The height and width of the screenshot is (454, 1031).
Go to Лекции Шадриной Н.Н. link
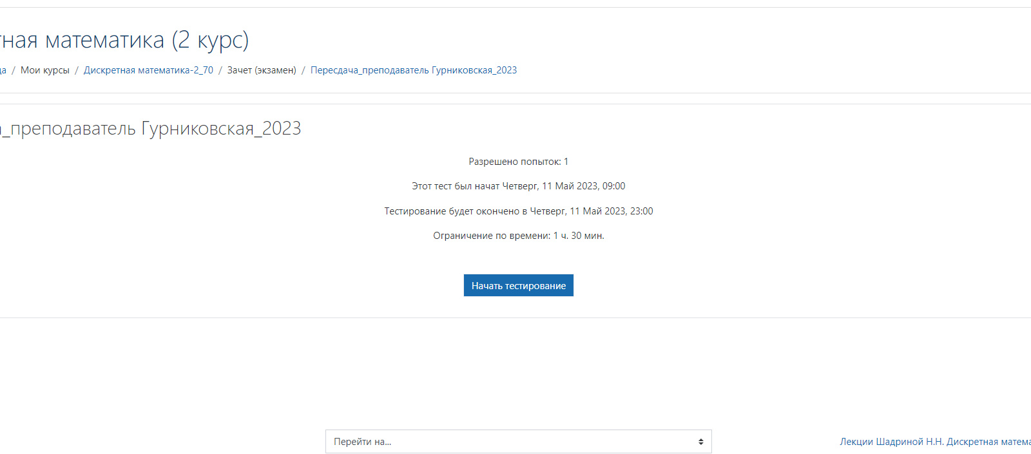pyautogui.click(x=934, y=442)
